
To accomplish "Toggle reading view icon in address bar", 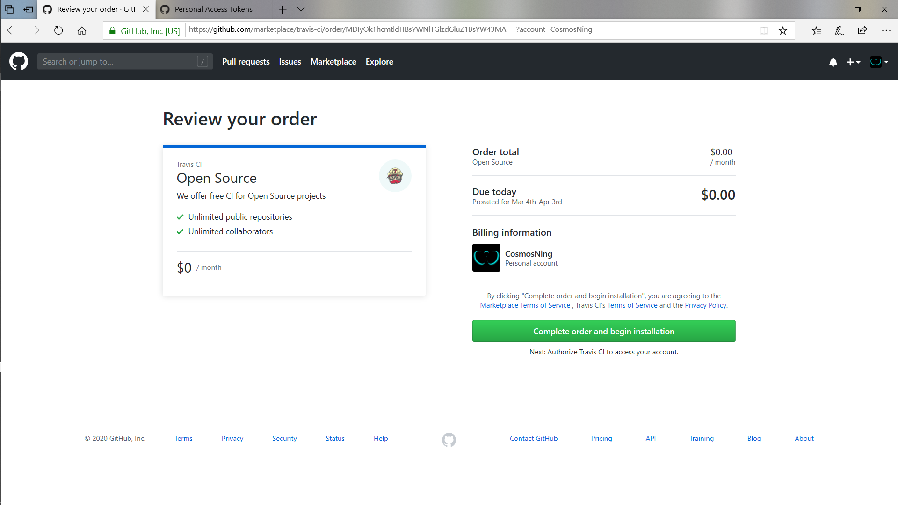I will [x=764, y=30].
